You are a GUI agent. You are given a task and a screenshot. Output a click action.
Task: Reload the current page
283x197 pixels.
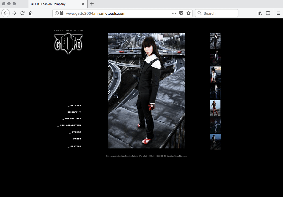22,13
